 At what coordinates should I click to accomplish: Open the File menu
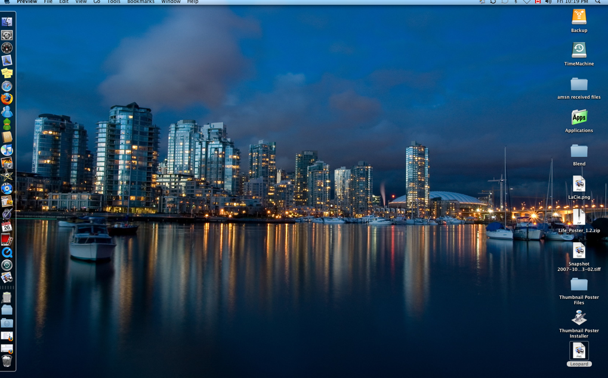[48, 2]
